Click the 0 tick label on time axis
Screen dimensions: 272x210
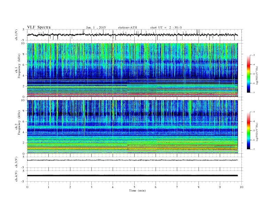27,187
